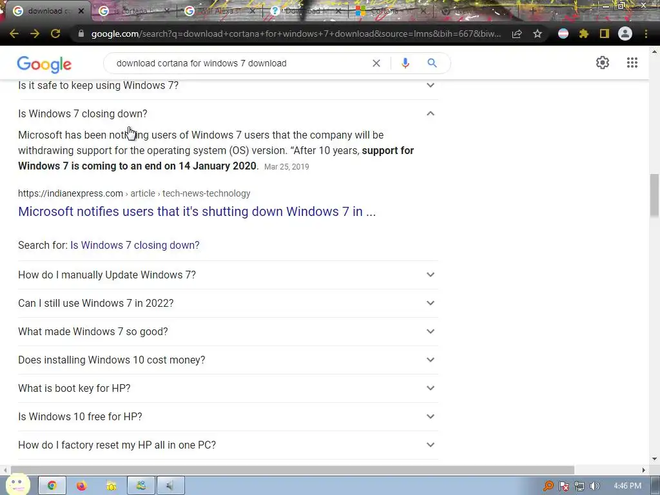660x495 pixels.
Task: Click the orange magnifier tray icon
Action: (548, 486)
